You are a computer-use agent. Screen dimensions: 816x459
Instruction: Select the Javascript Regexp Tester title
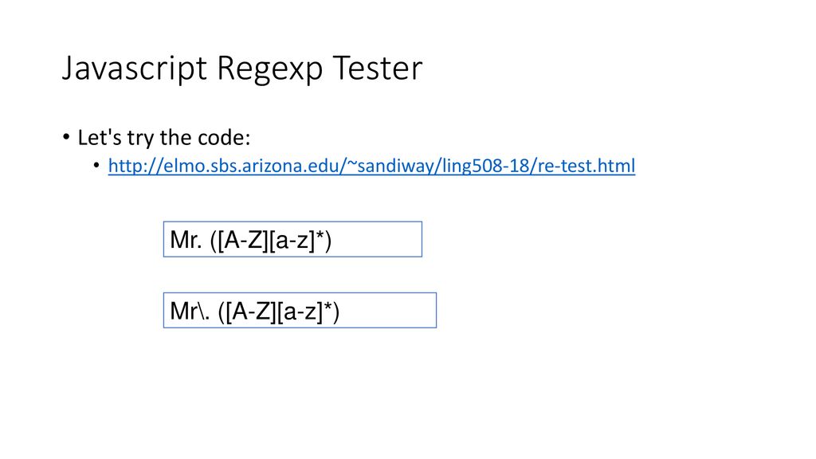(242, 69)
